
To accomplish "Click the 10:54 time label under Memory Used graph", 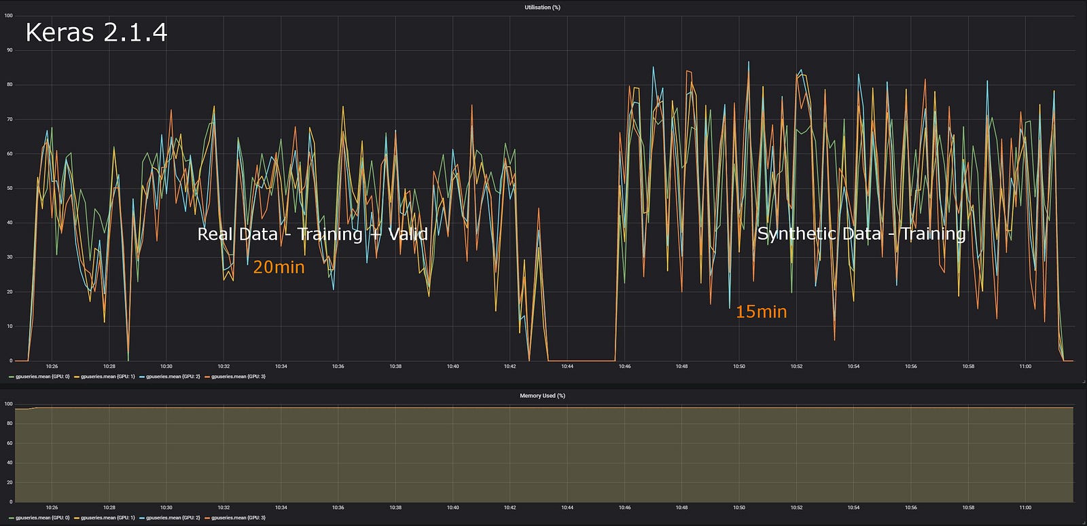I will pyautogui.click(x=853, y=508).
